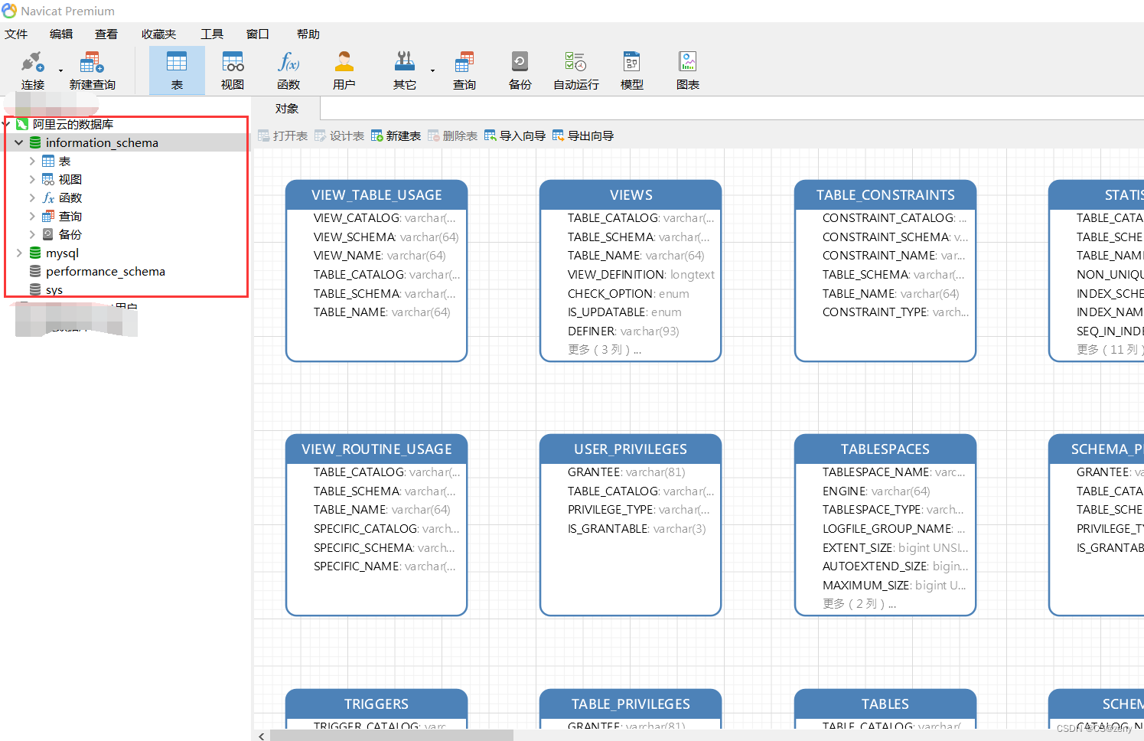Image resolution: width=1144 pixels, height=741 pixels.
Task: Click the 删除表 delete table button
Action: pos(452,135)
